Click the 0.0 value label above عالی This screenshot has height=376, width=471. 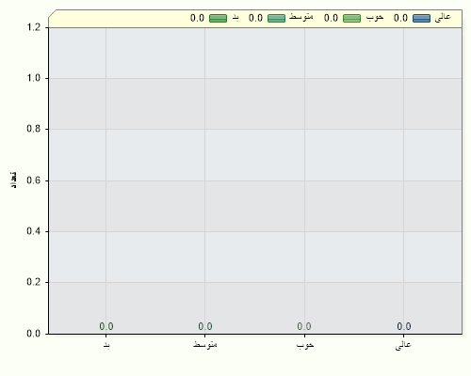pyautogui.click(x=404, y=326)
